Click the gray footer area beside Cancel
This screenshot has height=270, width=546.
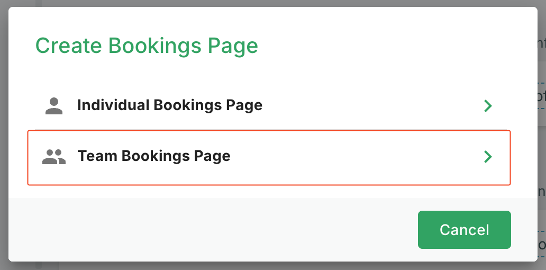pos(212,230)
